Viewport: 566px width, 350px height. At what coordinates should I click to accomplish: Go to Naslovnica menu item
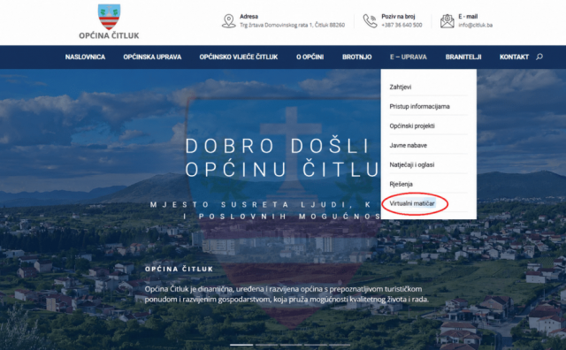click(x=85, y=57)
